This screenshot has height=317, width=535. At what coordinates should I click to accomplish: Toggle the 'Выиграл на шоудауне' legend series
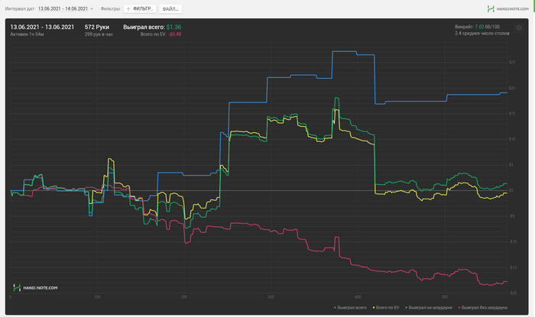429,308
